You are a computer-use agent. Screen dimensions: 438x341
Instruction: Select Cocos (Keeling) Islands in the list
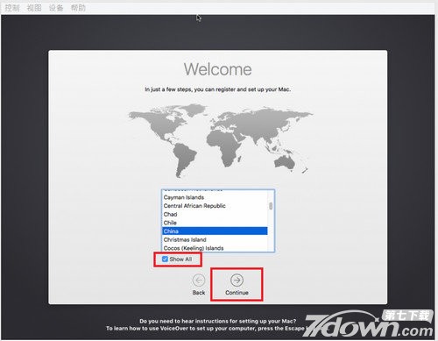coord(215,248)
